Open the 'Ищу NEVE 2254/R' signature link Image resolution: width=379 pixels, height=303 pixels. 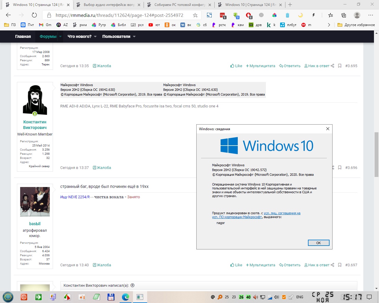point(75,197)
